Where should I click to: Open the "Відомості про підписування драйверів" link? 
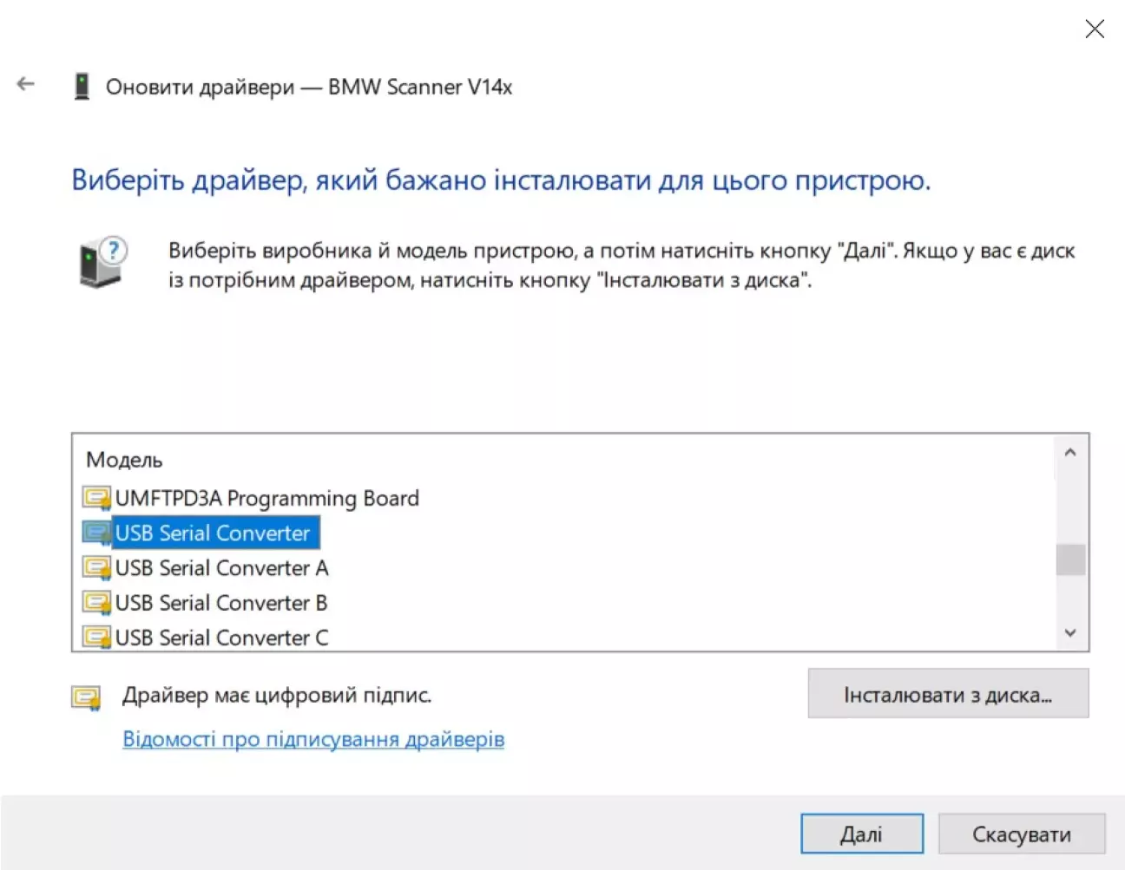coord(313,739)
